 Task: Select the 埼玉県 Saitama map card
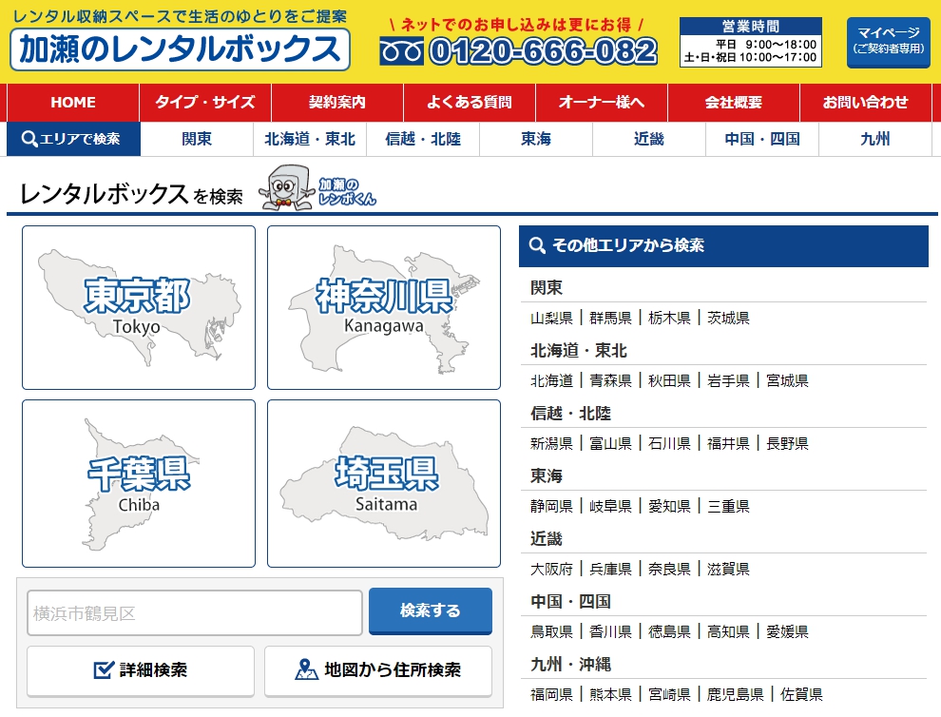point(384,483)
